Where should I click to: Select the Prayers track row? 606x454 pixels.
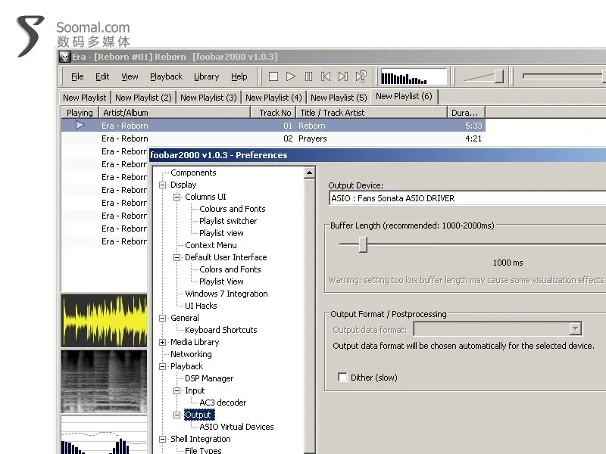click(273, 138)
